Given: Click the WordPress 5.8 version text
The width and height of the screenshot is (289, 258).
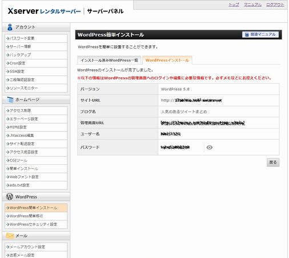Looking at the screenshot, I should coord(175,89).
